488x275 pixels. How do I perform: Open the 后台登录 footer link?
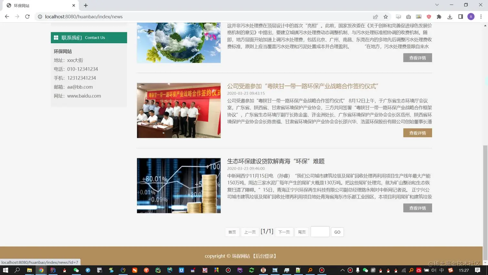pyautogui.click(x=264, y=256)
